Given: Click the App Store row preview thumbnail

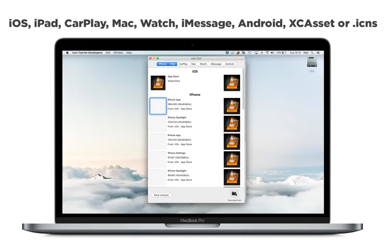Looking at the screenshot, I should 232,83.
